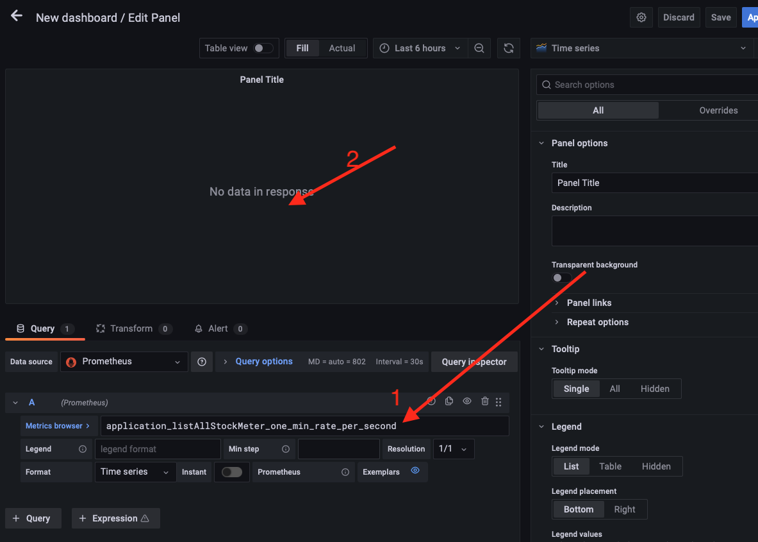758x542 pixels.
Task: Click the Min step input field
Action: [338, 449]
